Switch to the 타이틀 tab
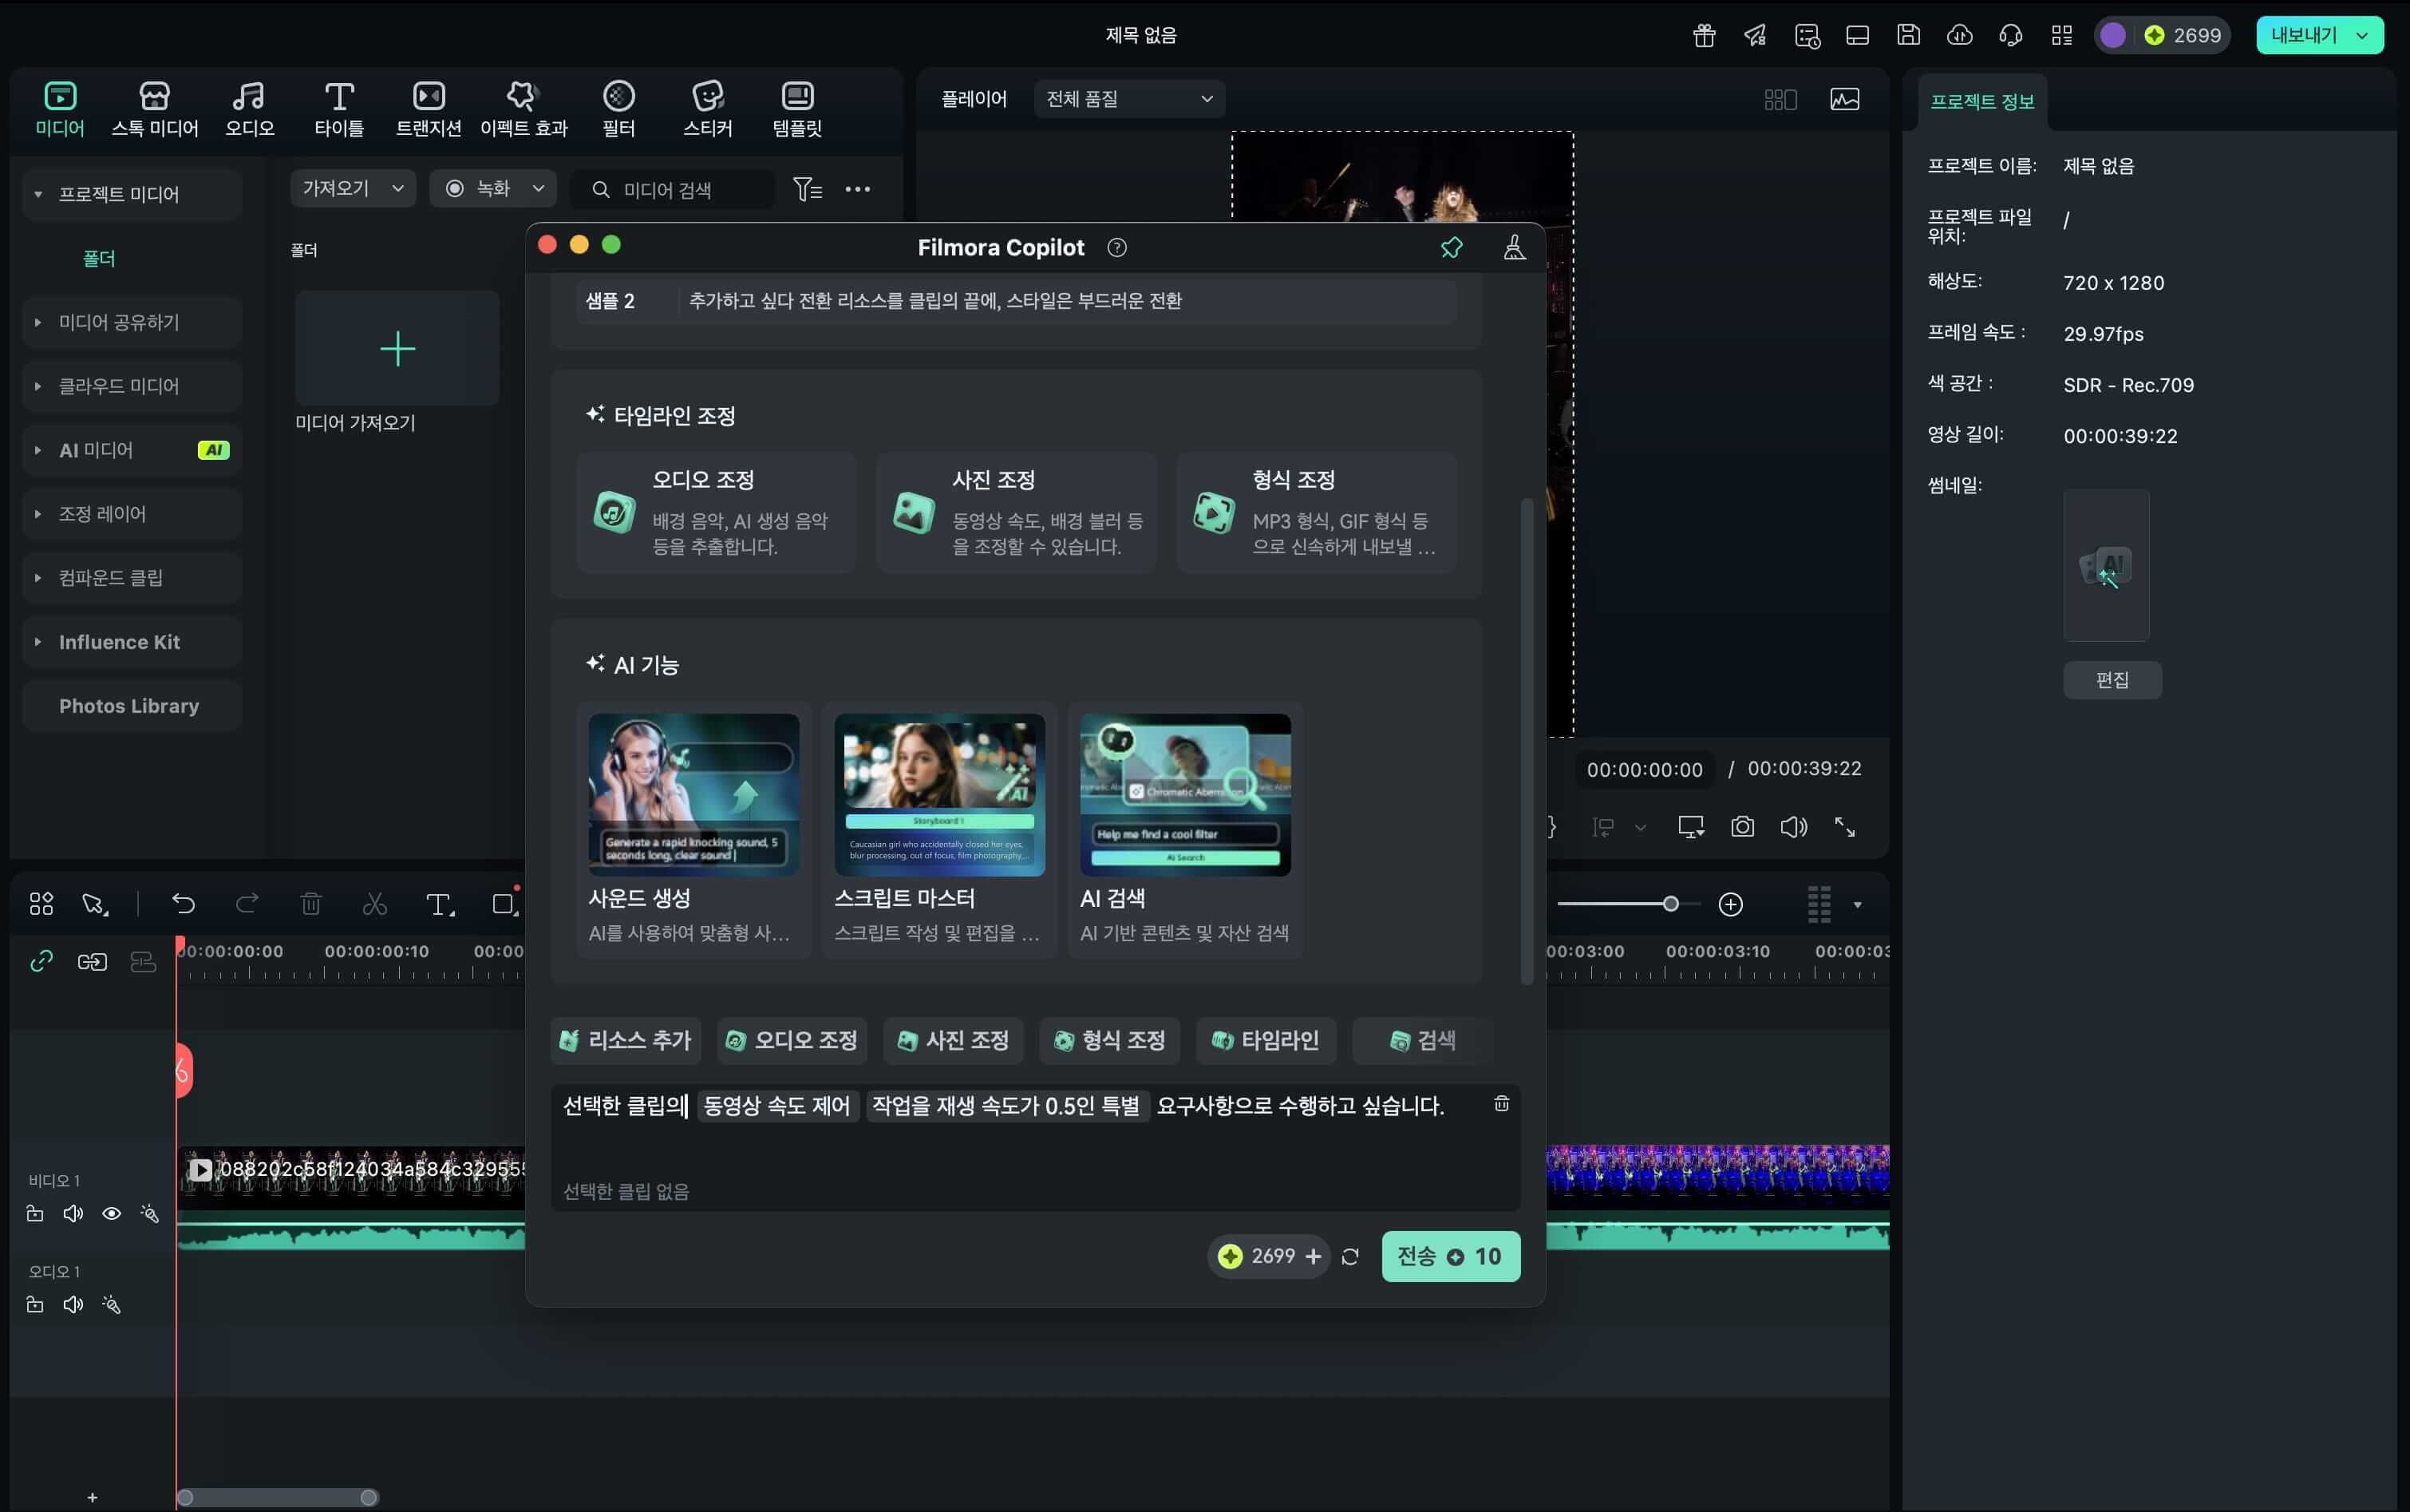The image size is (2410, 1512). 339,109
